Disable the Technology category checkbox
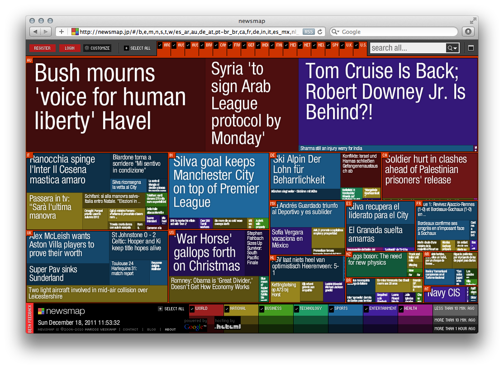The image size is (504, 369). coord(297,309)
